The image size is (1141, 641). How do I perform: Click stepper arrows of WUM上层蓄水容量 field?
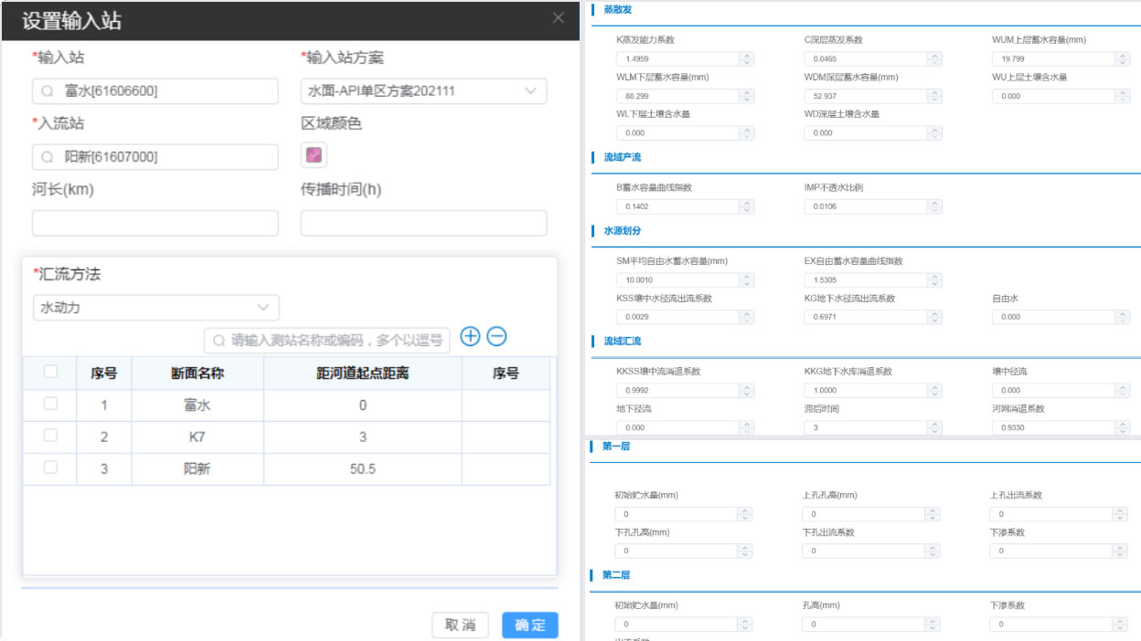(x=1123, y=59)
